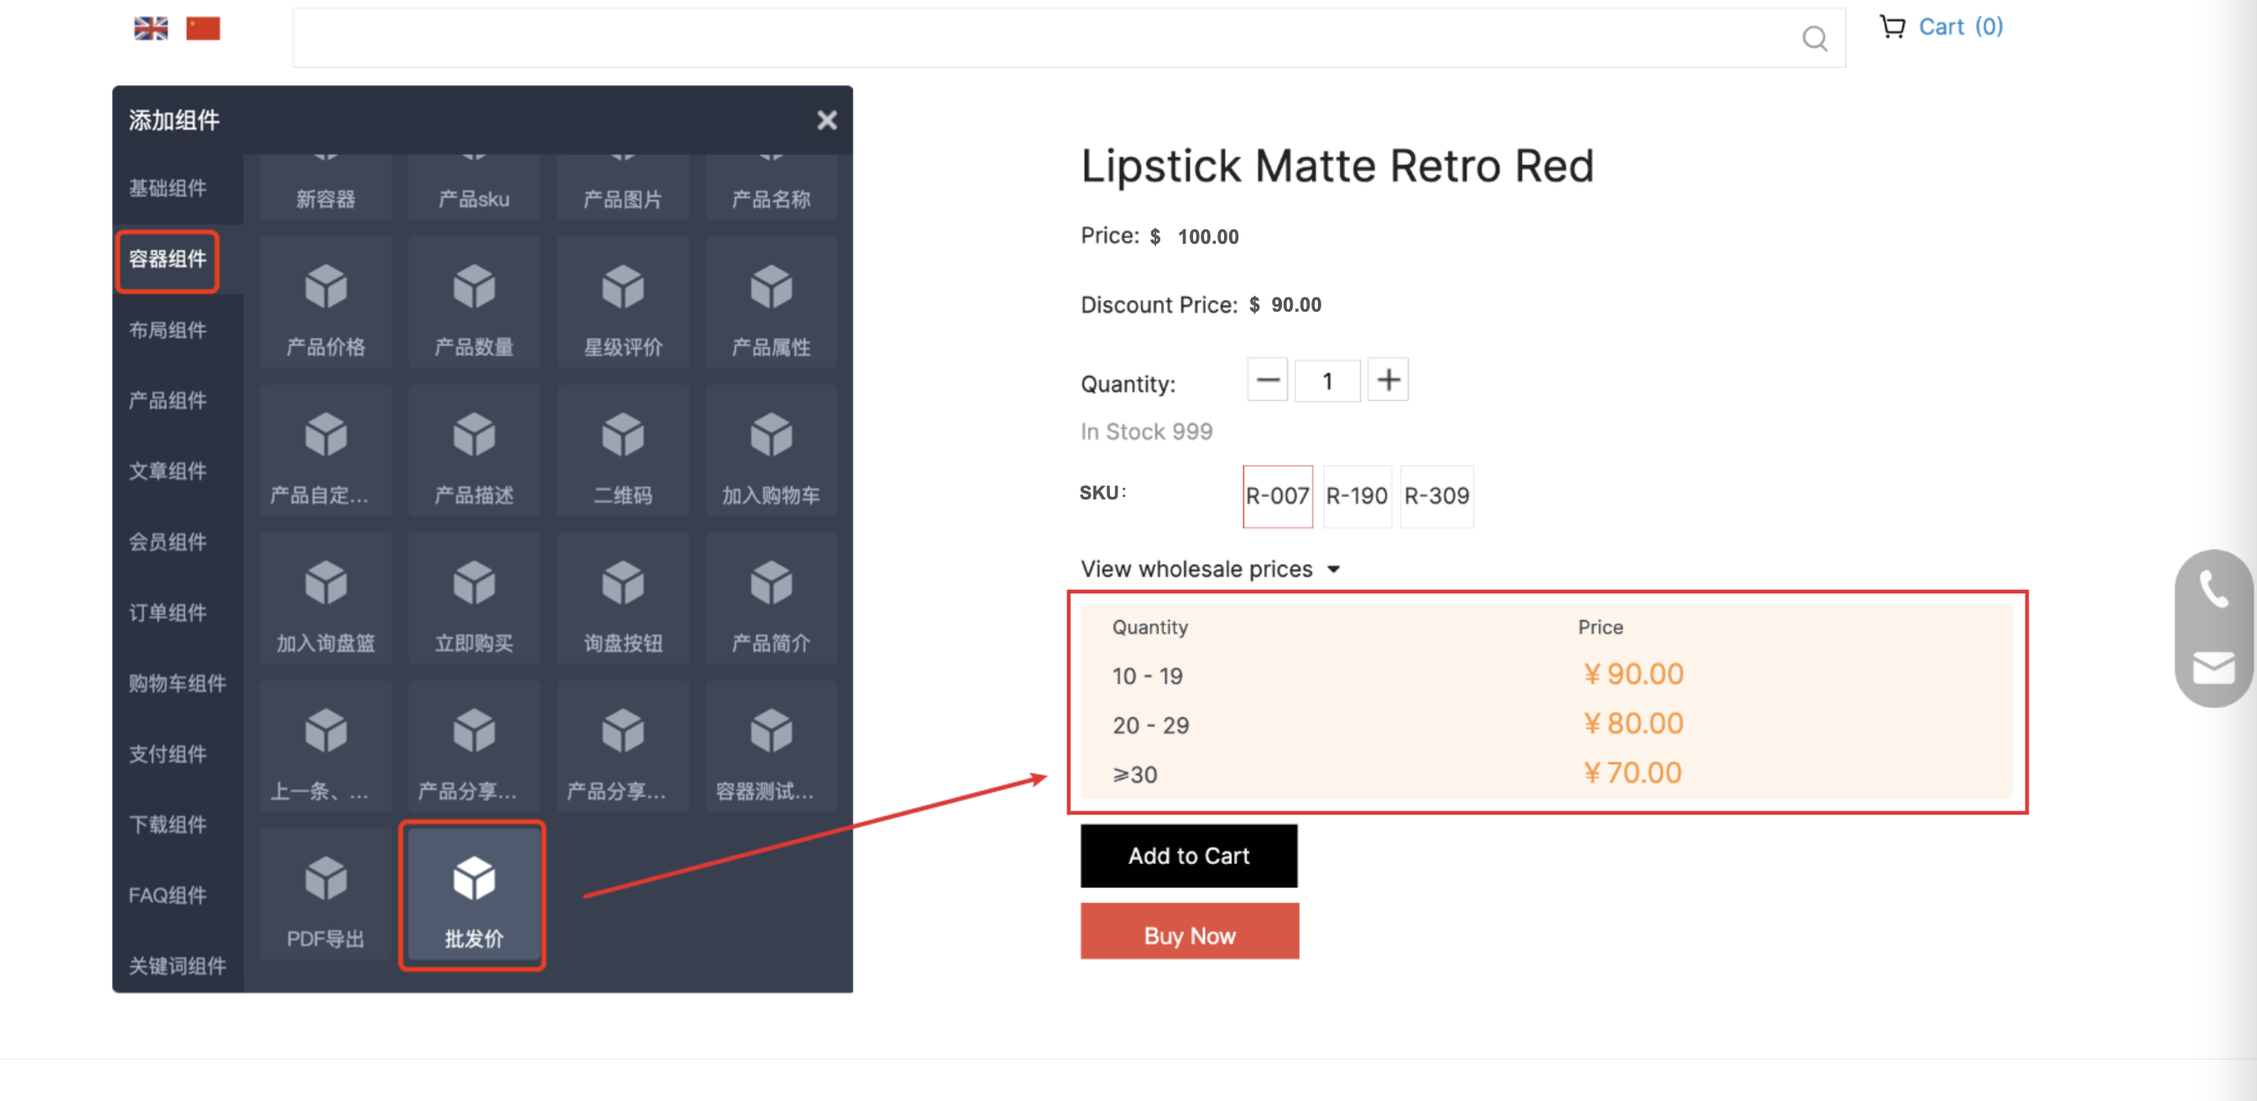Click the 批发价 wholesale price component
This screenshot has height=1101, width=2257.
473,895
